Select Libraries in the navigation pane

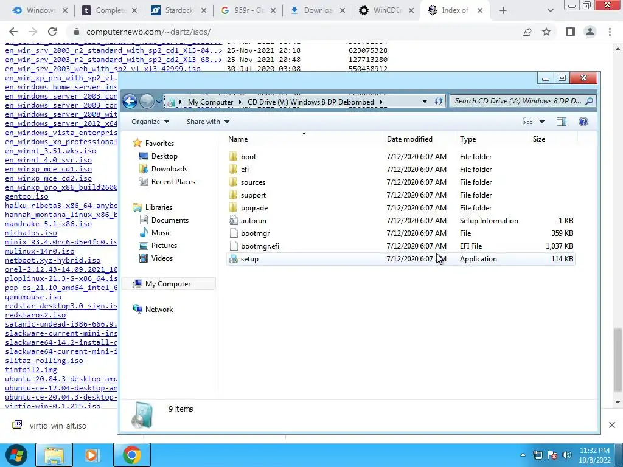tap(159, 207)
